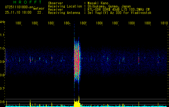The image size is (169, 107).
Task: Click the 'Receiving Antenna' field label
Action: click(x=64, y=13)
